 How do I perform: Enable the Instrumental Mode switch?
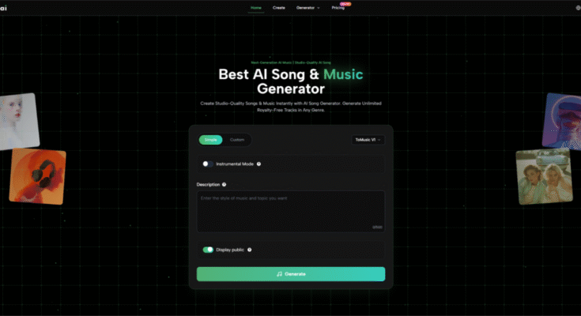207,164
